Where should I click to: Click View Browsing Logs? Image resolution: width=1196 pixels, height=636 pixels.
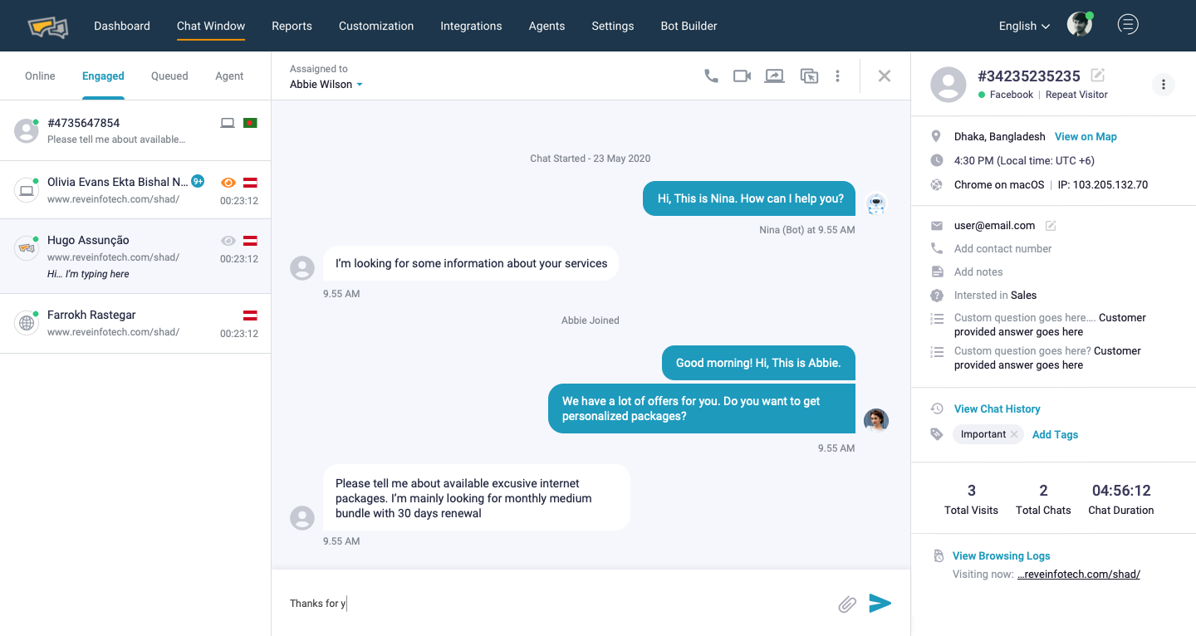click(1001, 555)
